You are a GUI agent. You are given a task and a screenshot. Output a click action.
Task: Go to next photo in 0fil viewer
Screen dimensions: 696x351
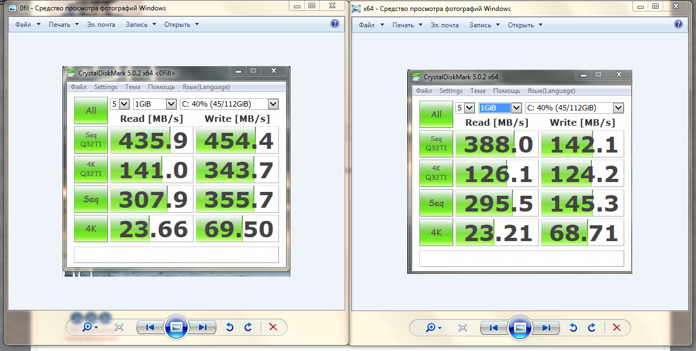coord(202,327)
